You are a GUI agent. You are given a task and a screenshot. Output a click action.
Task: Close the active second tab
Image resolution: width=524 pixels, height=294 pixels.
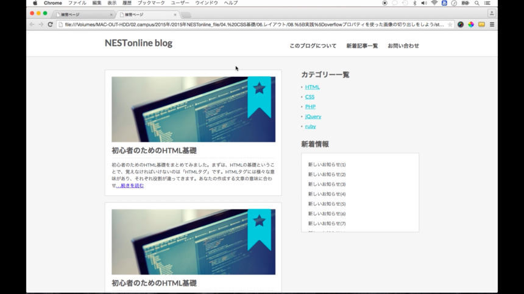pyautogui.click(x=175, y=15)
